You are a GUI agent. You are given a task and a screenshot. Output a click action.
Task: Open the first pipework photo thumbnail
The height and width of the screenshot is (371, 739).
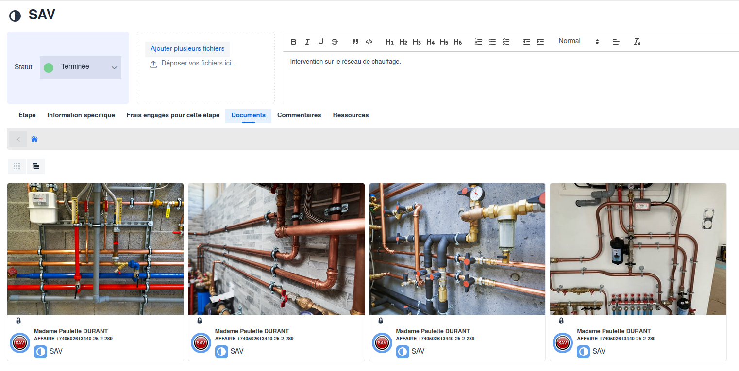coord(95,248)
